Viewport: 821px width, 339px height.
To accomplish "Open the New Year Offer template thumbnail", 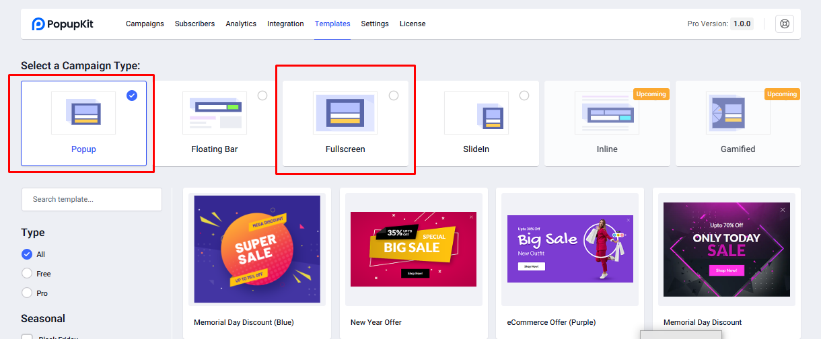I will coord(413,249).
